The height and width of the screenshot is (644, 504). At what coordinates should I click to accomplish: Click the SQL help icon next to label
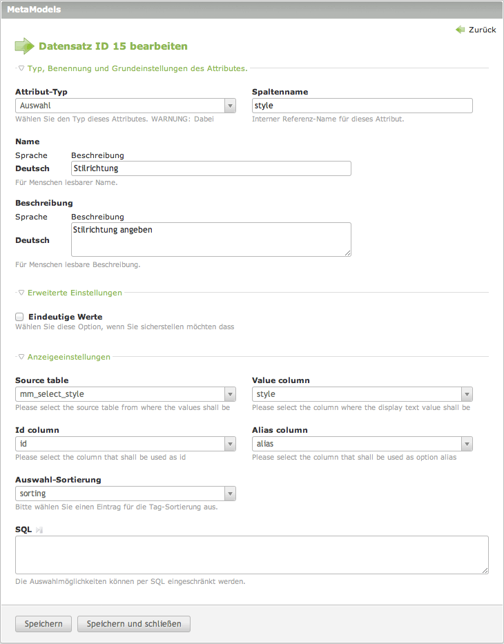[39, 529]
